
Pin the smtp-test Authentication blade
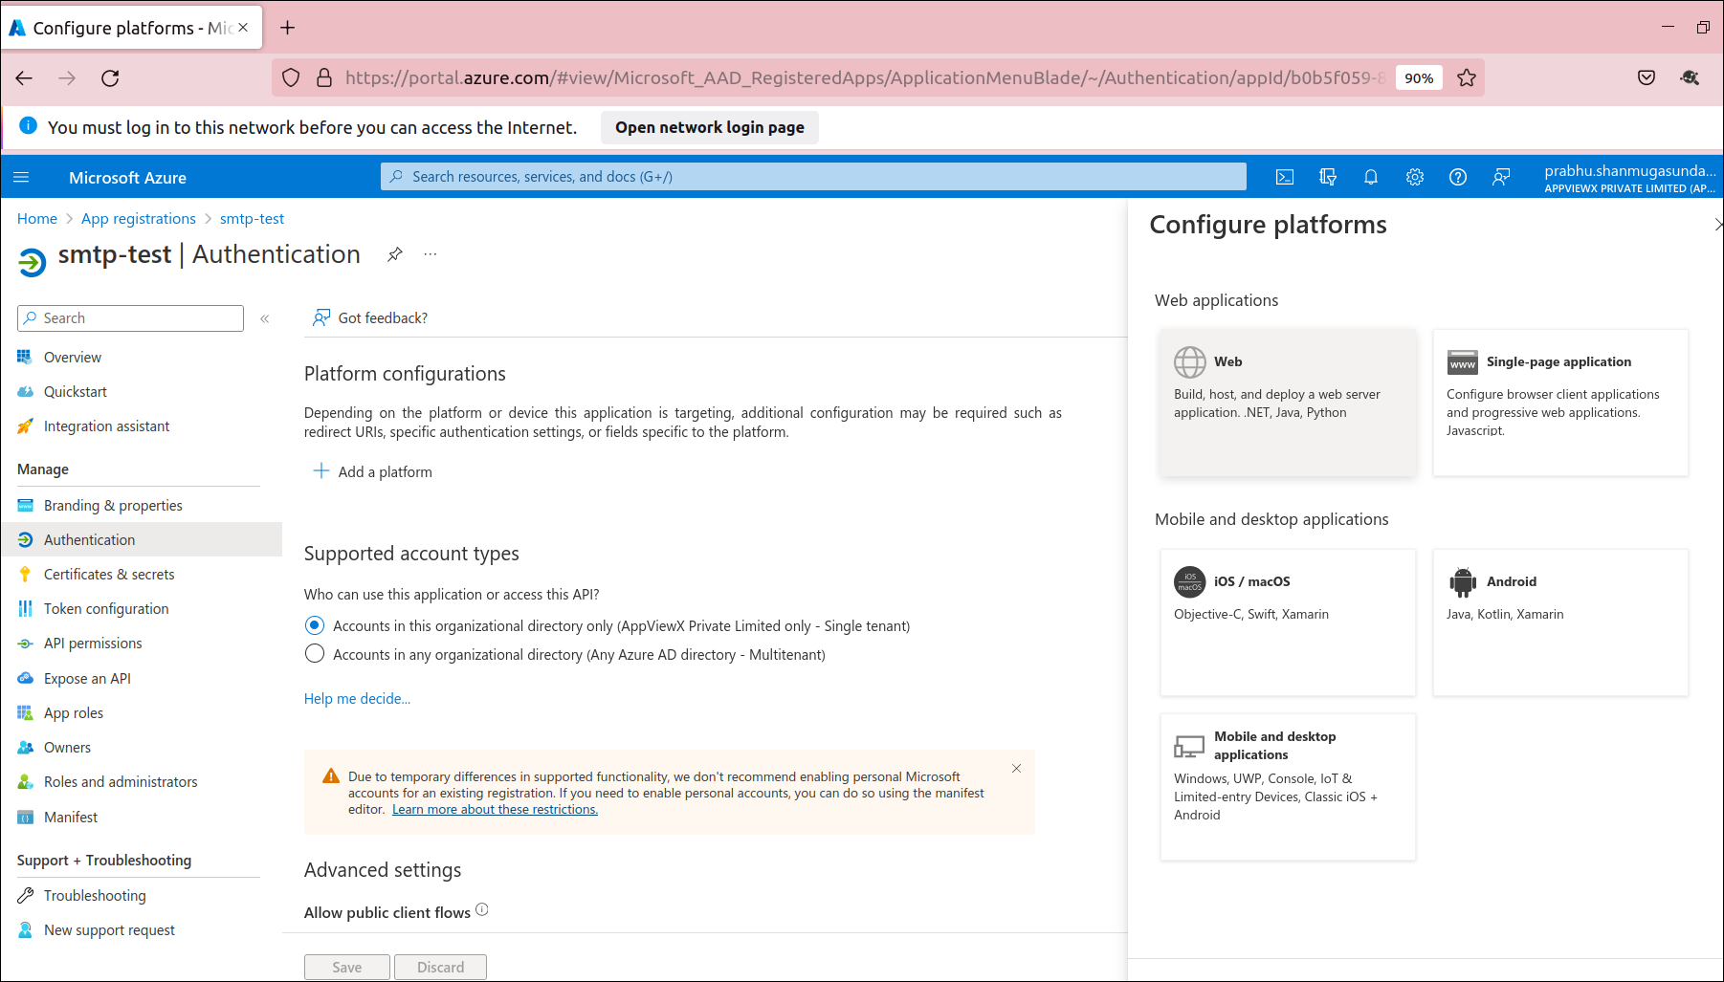point(394,254)
